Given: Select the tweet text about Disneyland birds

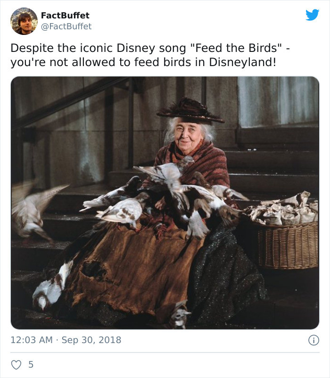Looking at the screenshot, I should (x=141, y=54).
